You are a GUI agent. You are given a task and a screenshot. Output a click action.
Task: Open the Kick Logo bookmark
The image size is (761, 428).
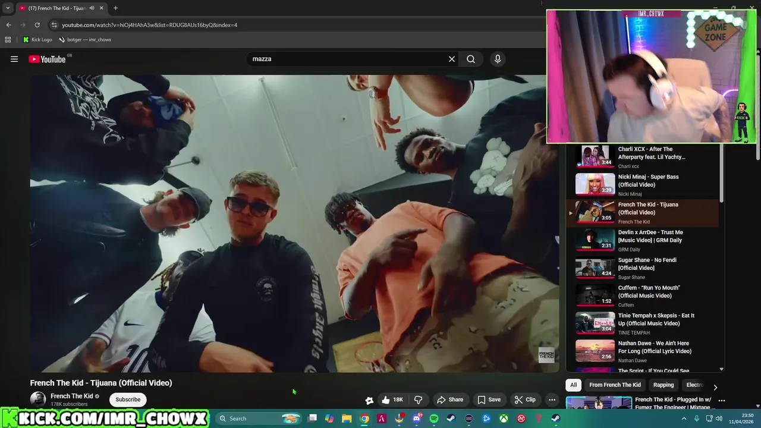click(x=37, y=40)
